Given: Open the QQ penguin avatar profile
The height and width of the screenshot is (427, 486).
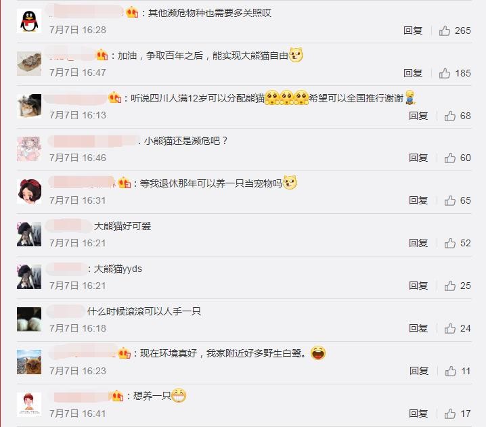Looking at the screenshot, I should click(x=29, y=21).
